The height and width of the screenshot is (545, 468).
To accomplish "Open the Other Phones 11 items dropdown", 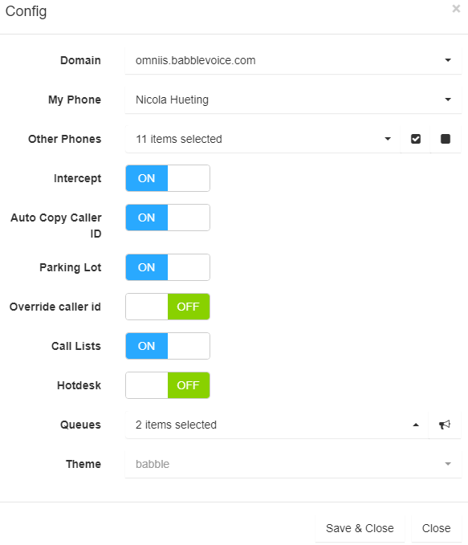I will 262,139.
